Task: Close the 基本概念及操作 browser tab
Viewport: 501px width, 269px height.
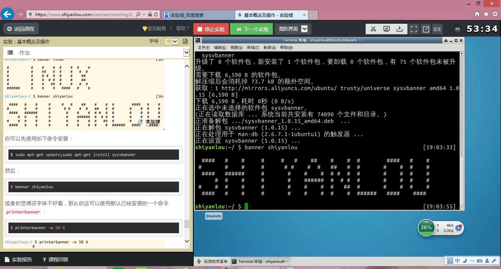Action: click(304, 15)
